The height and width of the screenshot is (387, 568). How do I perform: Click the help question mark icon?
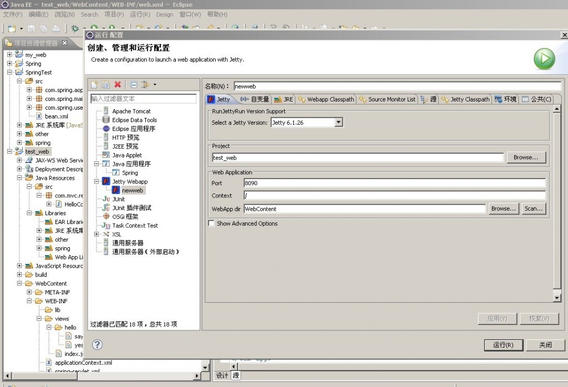pyautogui.click(x=97, y=344)
